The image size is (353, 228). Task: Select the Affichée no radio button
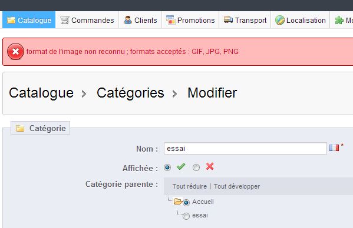click(x=196, y=167)
